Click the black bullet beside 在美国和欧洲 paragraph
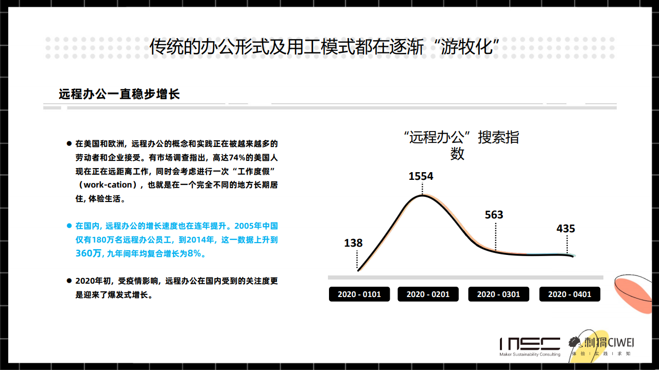659x370 pixels. (69, 143)
